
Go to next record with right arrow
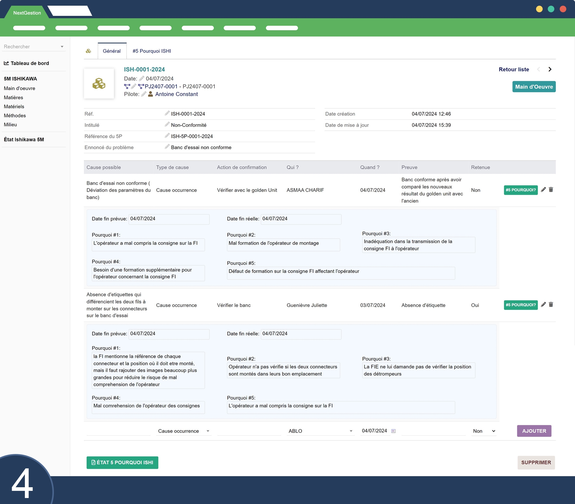(550, 69)
